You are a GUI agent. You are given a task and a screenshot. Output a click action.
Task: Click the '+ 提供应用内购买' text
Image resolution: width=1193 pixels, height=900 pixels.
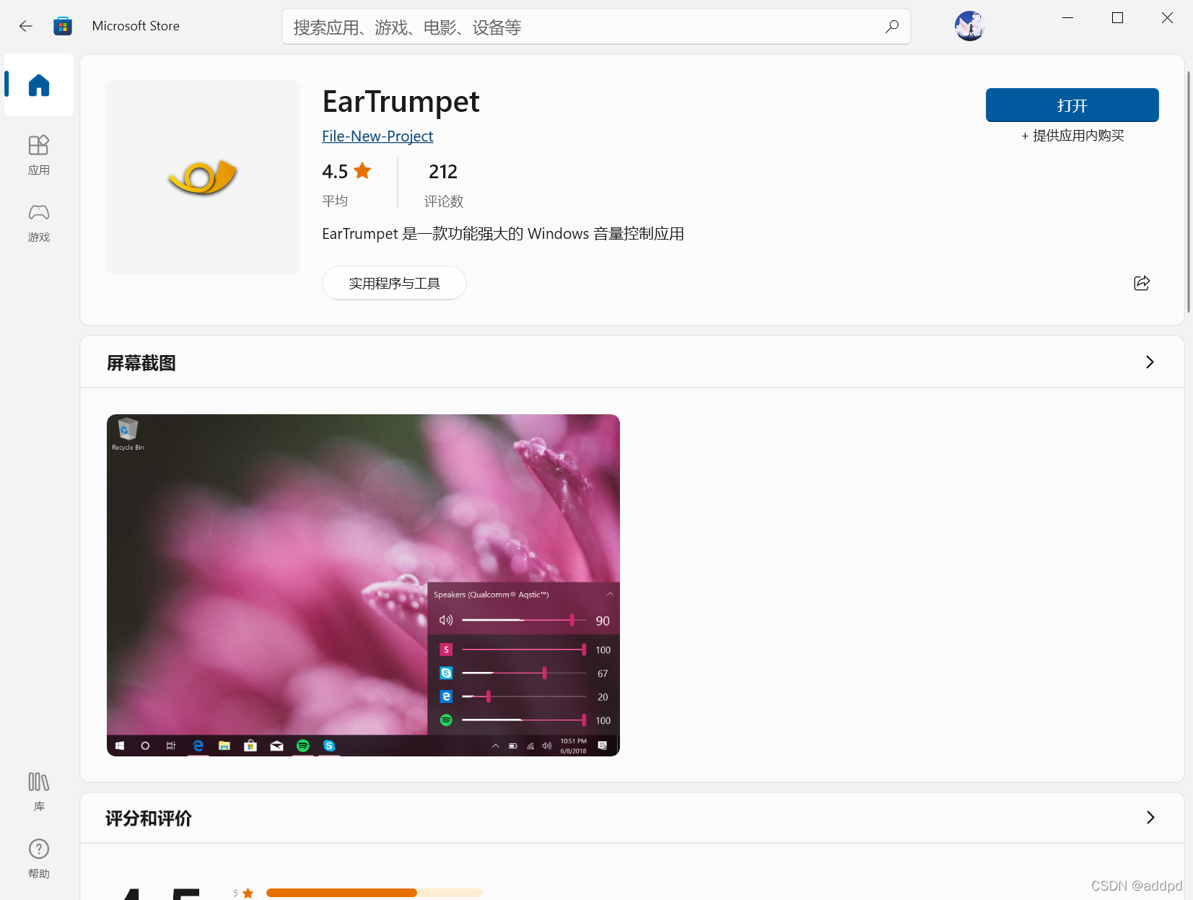point(1072,136)
